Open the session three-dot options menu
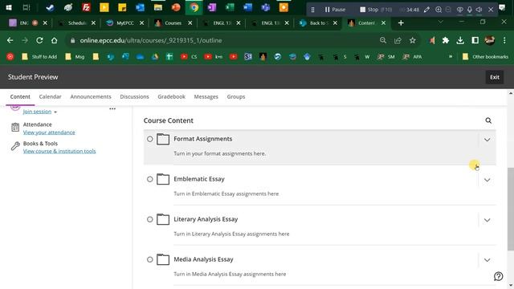This screenshot has height=289, width=514. tap(112, 109)
